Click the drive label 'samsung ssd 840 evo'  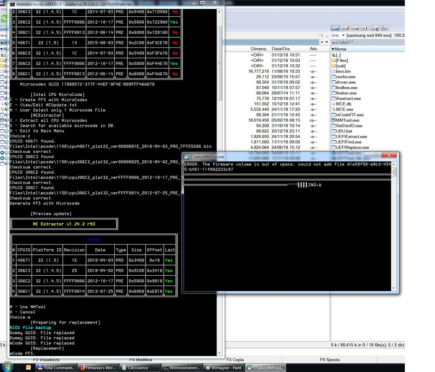pyautogui.click(x=369, y=35)
